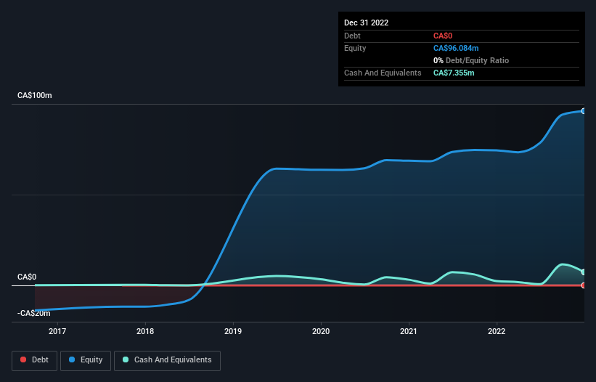Click Cash And Equivalents label in tooltip
Viewport: 596px width, 382px height.
coord(383,73)
